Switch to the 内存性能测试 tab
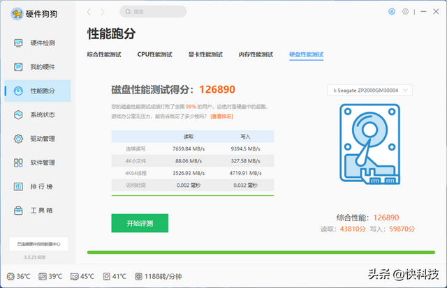 [x=256, y=54]
